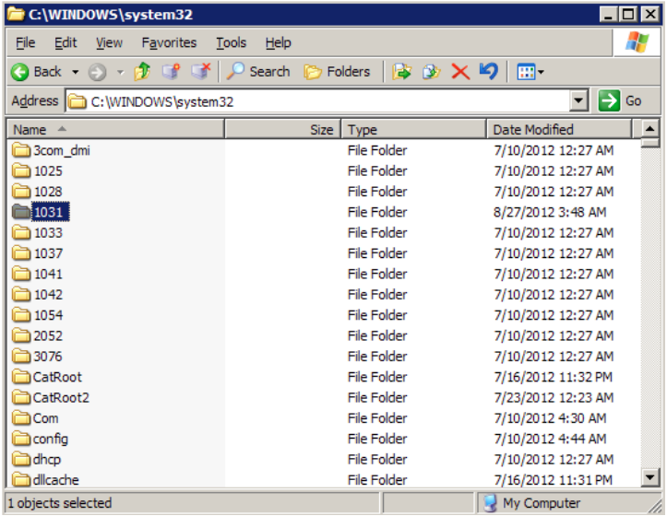Open the Views dropdown button
667x516 pixels.
(x=530, y=72)
